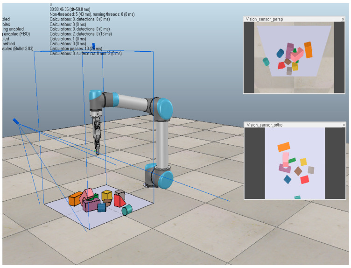Select the orange block in the main scene pile
Viewport: 351px width, 268px height.
pos(75,198)
